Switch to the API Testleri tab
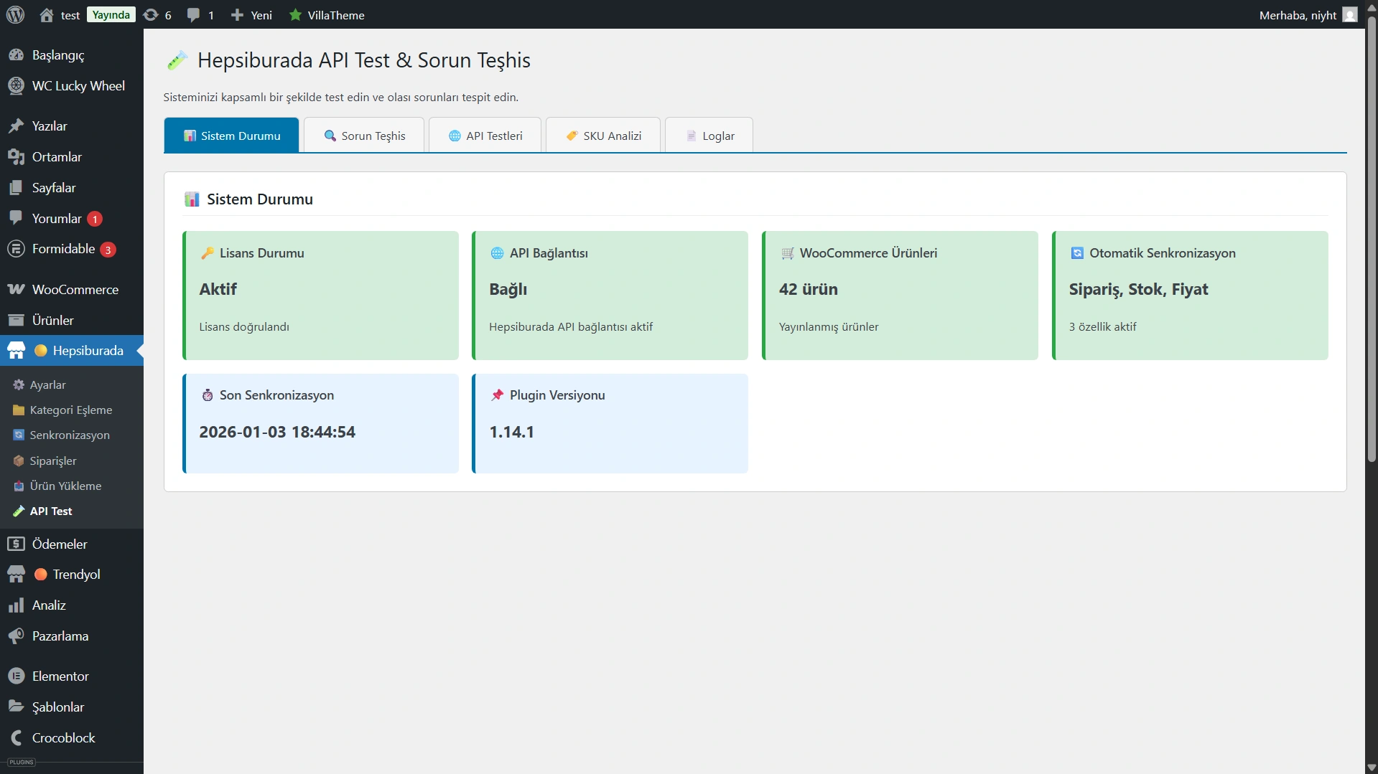Viewport: 1378px width, 774px height. pos(485,136)
